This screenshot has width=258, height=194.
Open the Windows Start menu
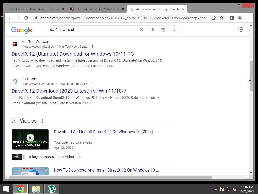point(6,189)
